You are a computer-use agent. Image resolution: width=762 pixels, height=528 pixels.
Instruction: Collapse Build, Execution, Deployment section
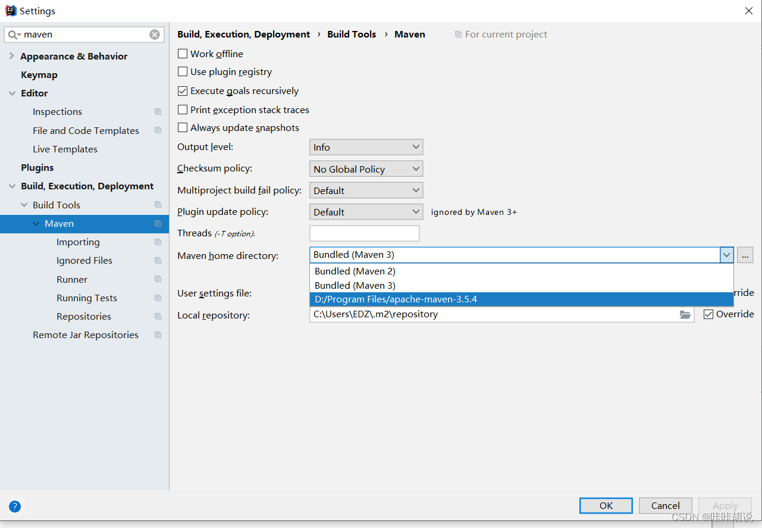click(x=12, y=186)
